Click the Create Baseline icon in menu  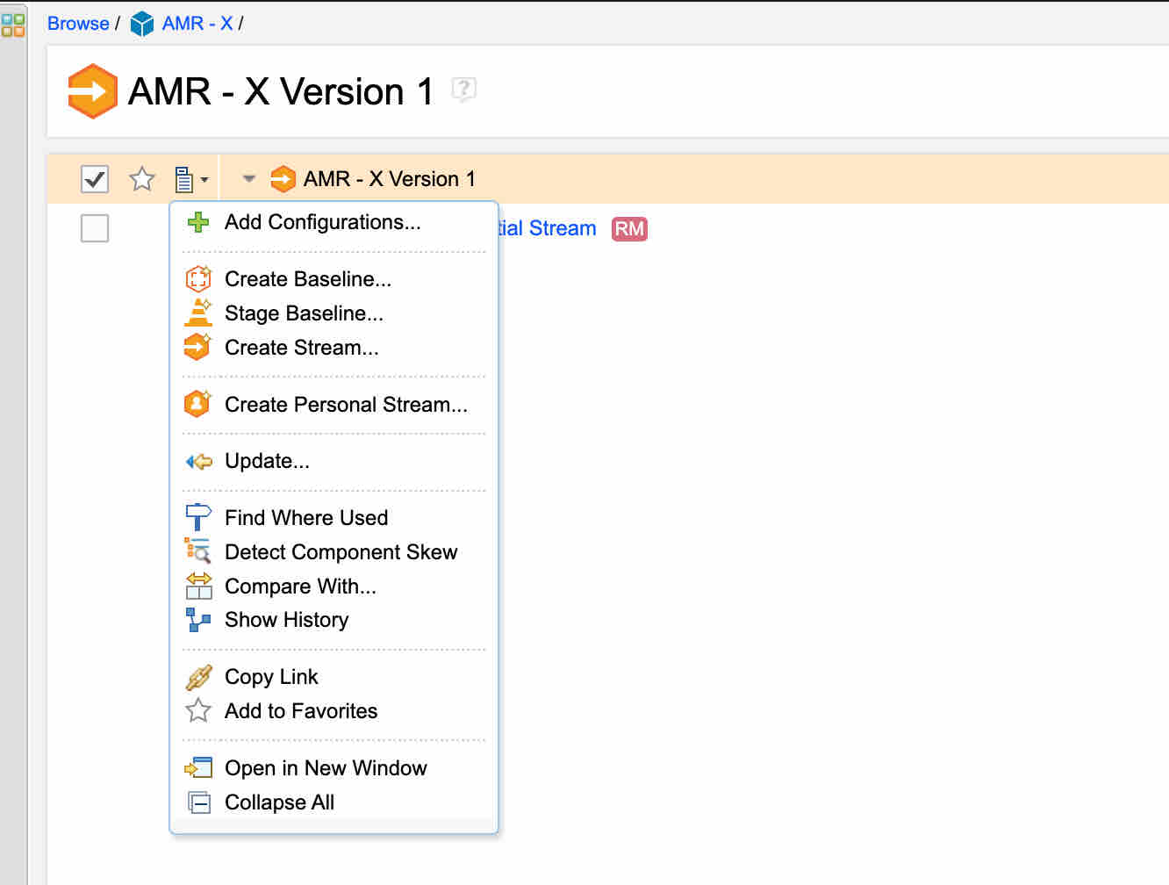(198, 279)
